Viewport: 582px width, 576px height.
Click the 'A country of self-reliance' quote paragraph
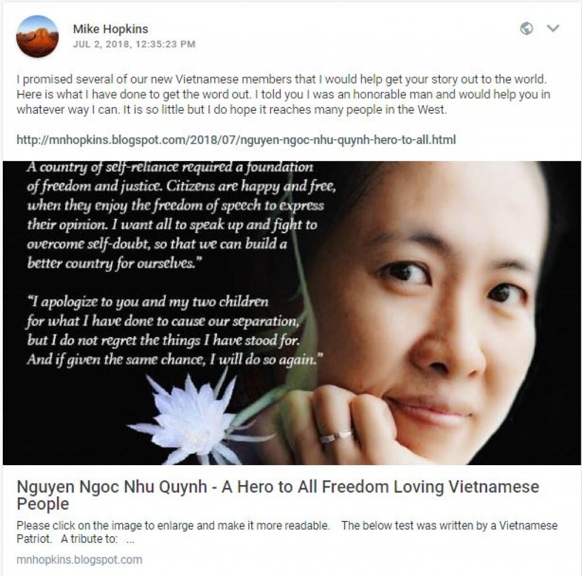click(181, 215)
